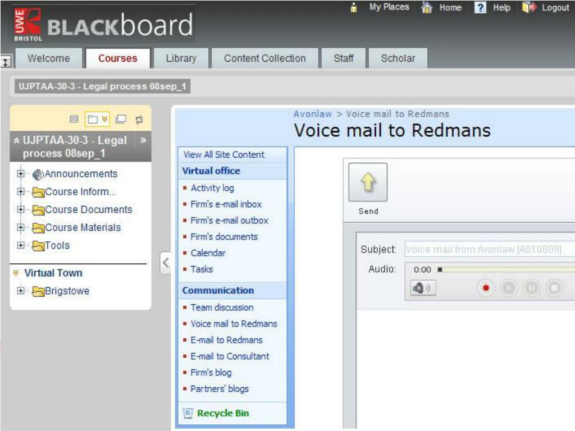Click the detach window icon in course menu
The image size is (575, 431).
[x=121, y=119]
